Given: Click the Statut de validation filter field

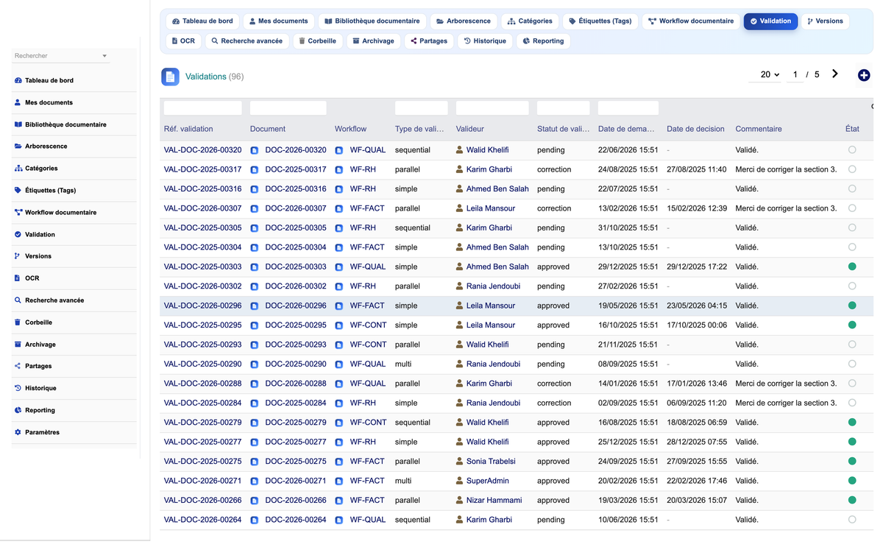Looking at the screenshot, I should [563, 108].
